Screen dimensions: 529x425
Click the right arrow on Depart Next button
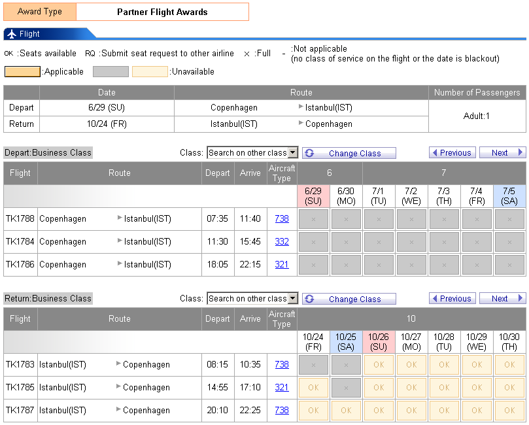click(x=520, y=153)
